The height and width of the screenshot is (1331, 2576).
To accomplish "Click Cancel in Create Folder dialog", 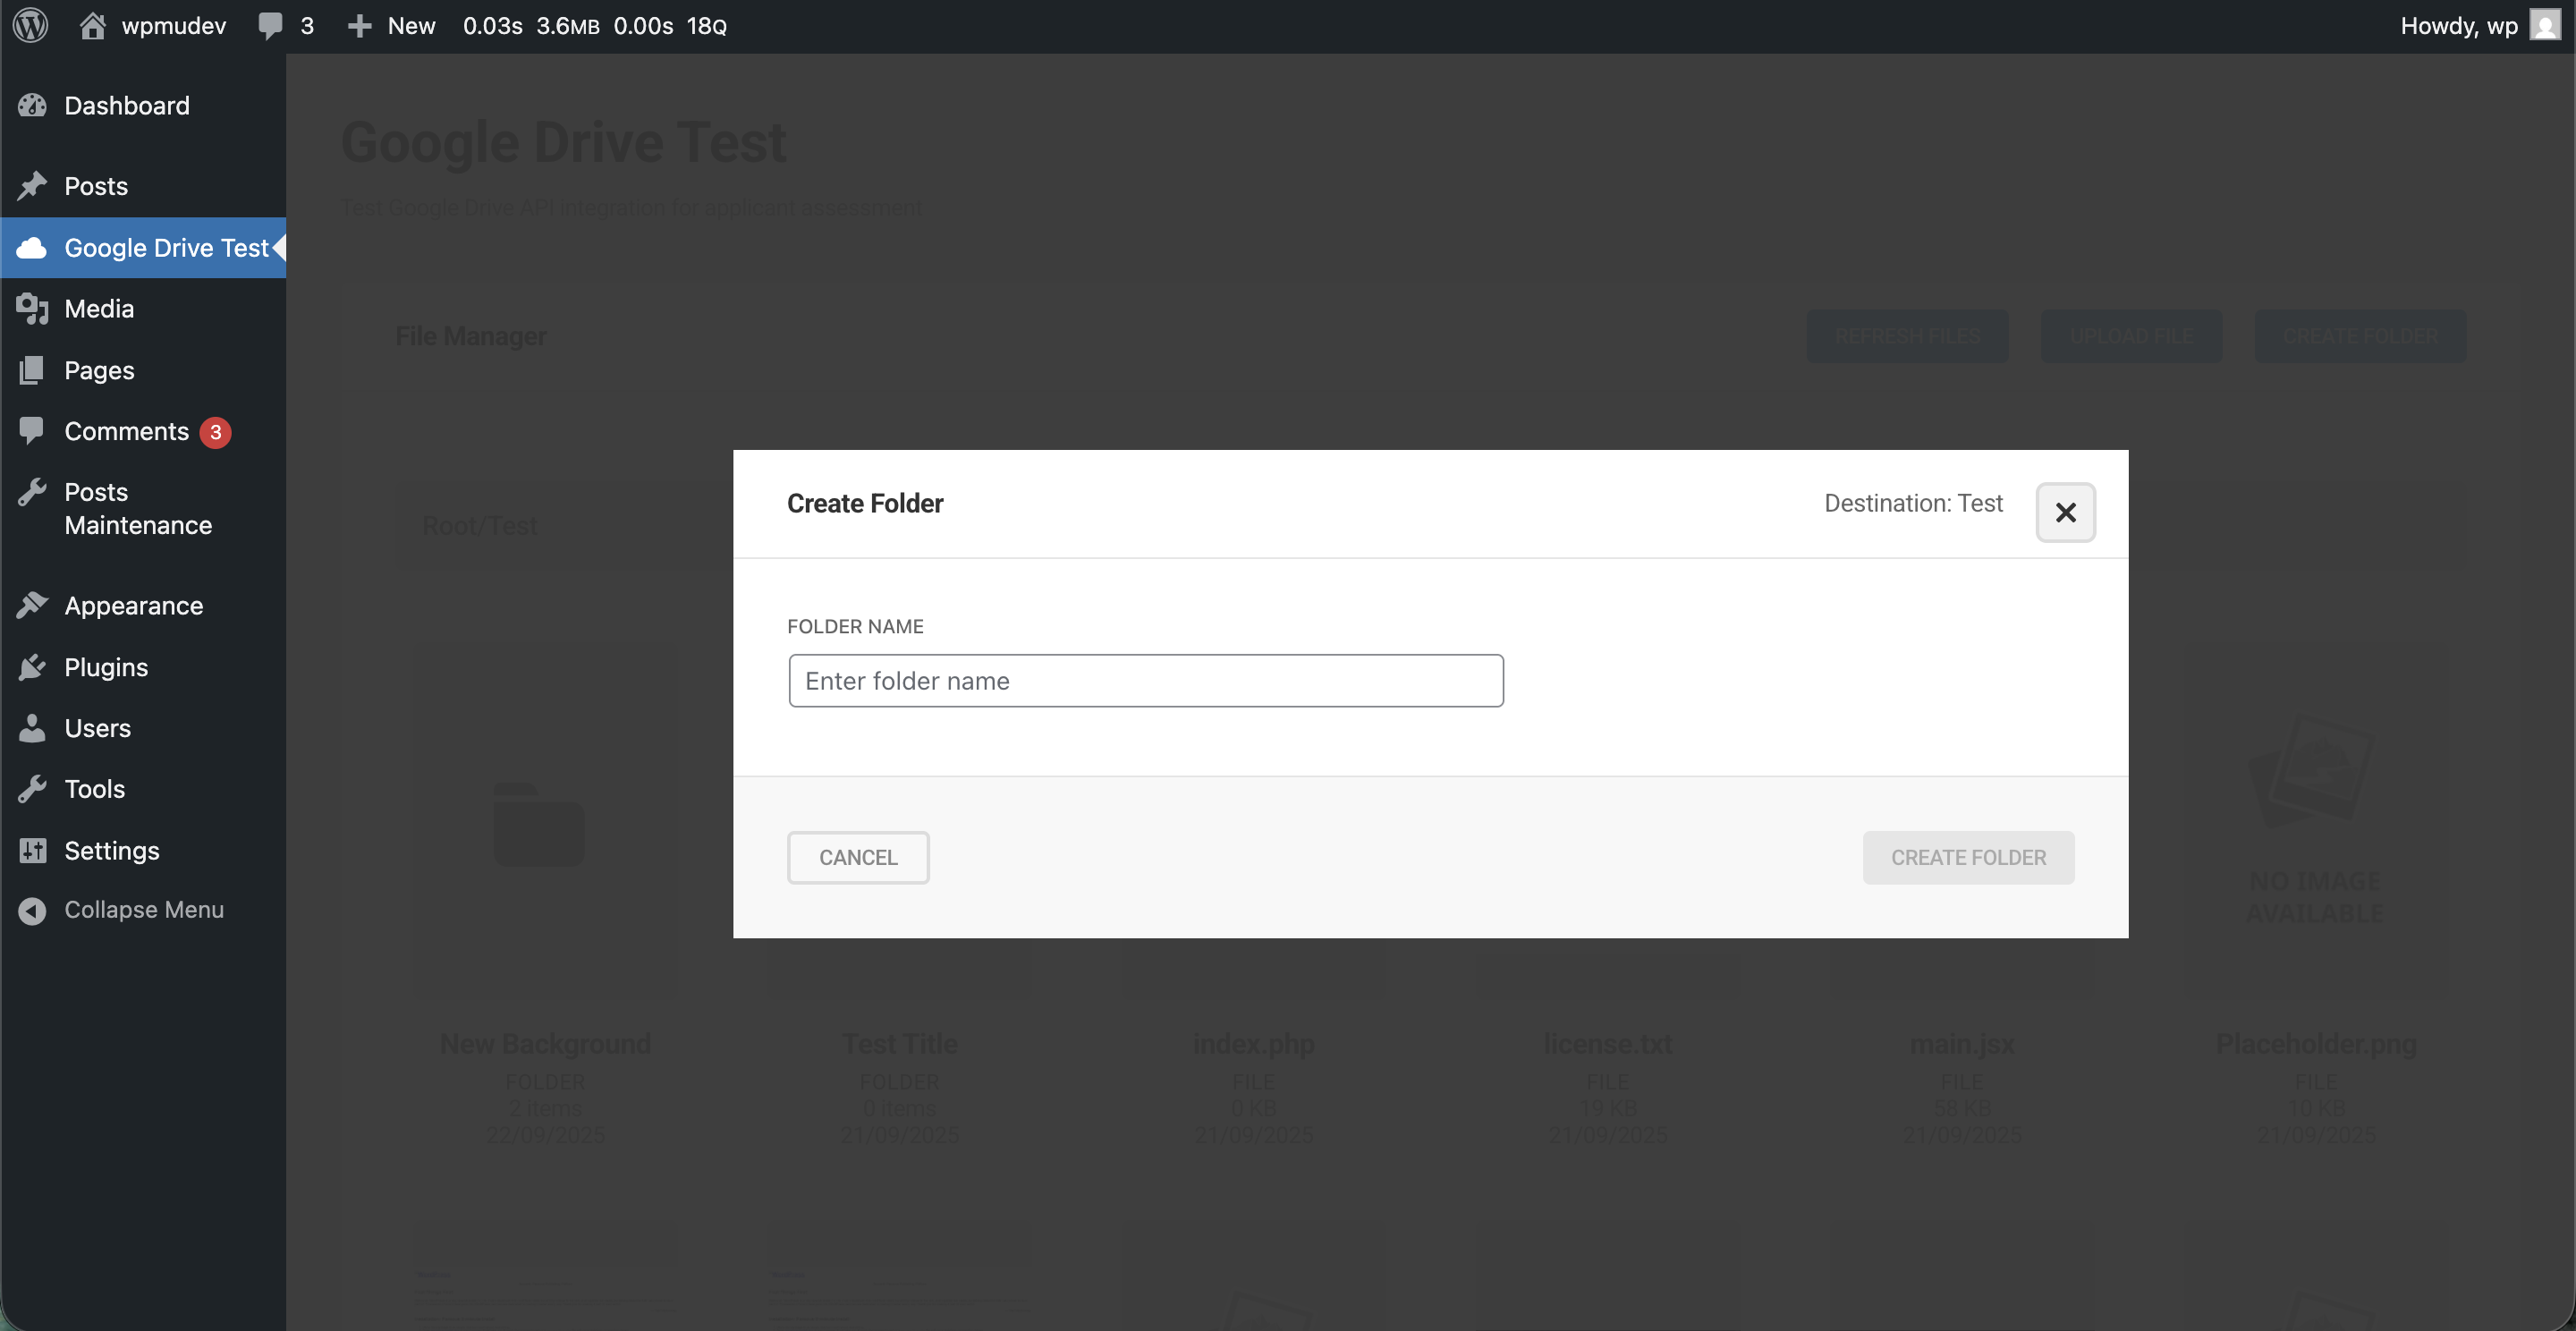I will (x=858, y=858).
